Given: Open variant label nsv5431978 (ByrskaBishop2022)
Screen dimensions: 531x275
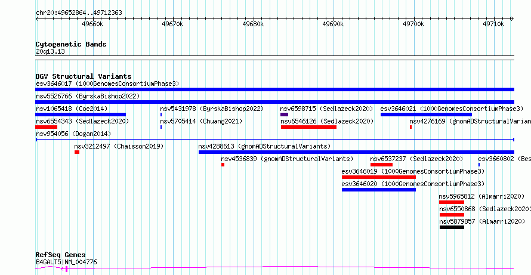Looking at the screenshot, I should [212, 109].
